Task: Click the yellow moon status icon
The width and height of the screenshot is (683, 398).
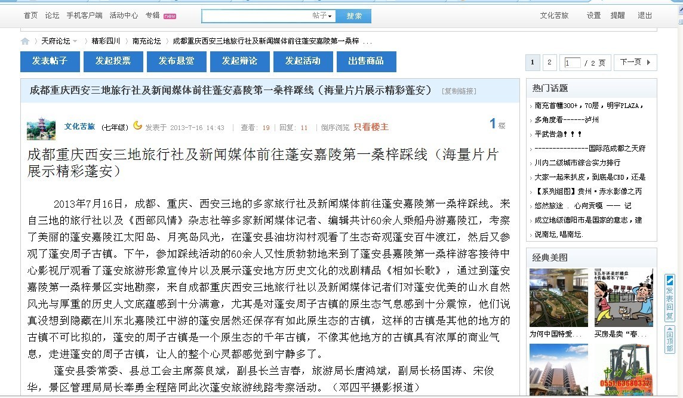Action: tap(138, 125)
